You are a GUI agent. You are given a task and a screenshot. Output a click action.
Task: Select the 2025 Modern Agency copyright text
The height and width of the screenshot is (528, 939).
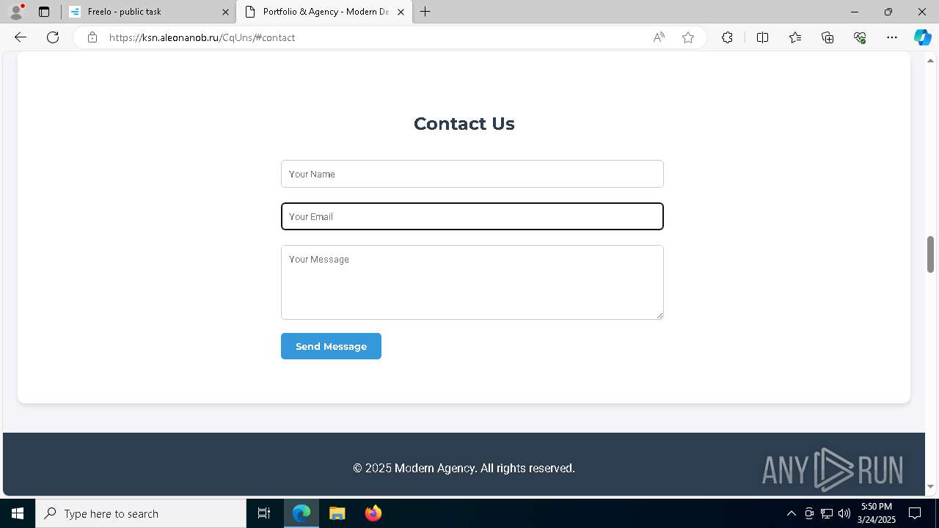[464, 468]
